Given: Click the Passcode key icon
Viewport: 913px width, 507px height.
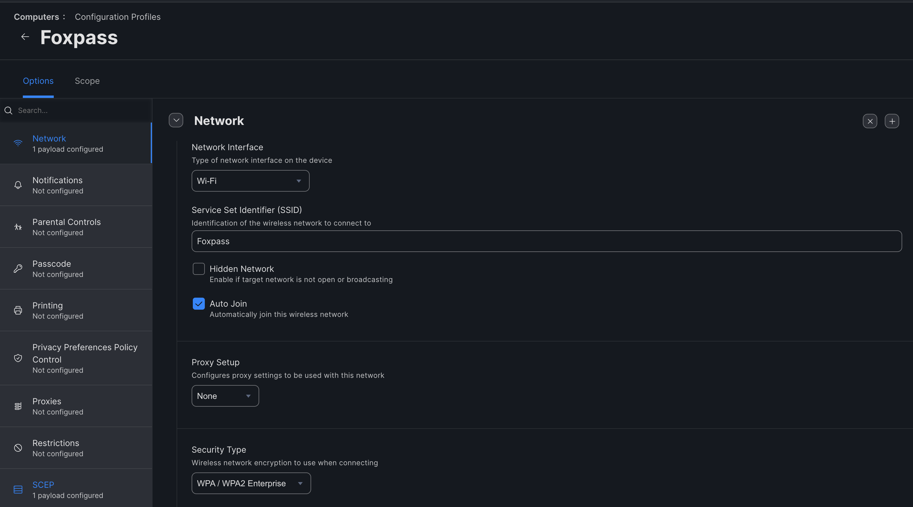Looking at the screenshot, I should coord(18,269).
